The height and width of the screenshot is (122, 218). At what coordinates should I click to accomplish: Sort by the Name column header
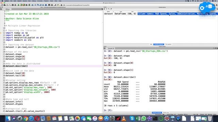[108, 12]
